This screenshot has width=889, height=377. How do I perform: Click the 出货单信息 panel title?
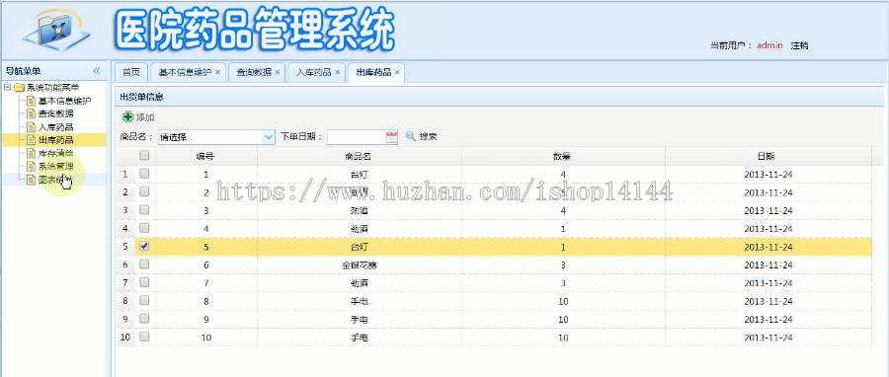tap(141, 97)
